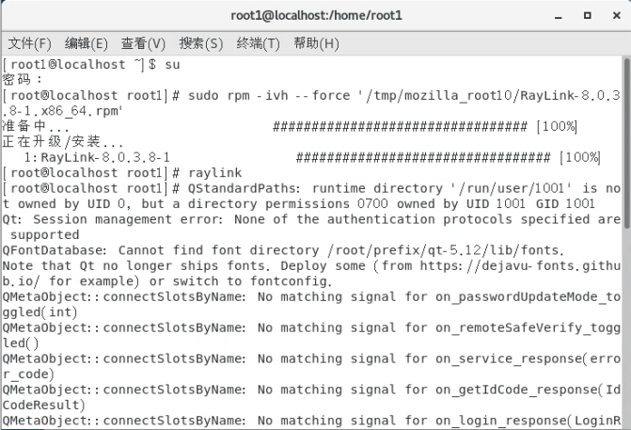Click the 'QFontDatabase: Cannot find font directory' line
Viewport: 631px width, 430px height.
click(x=283, y=250)
